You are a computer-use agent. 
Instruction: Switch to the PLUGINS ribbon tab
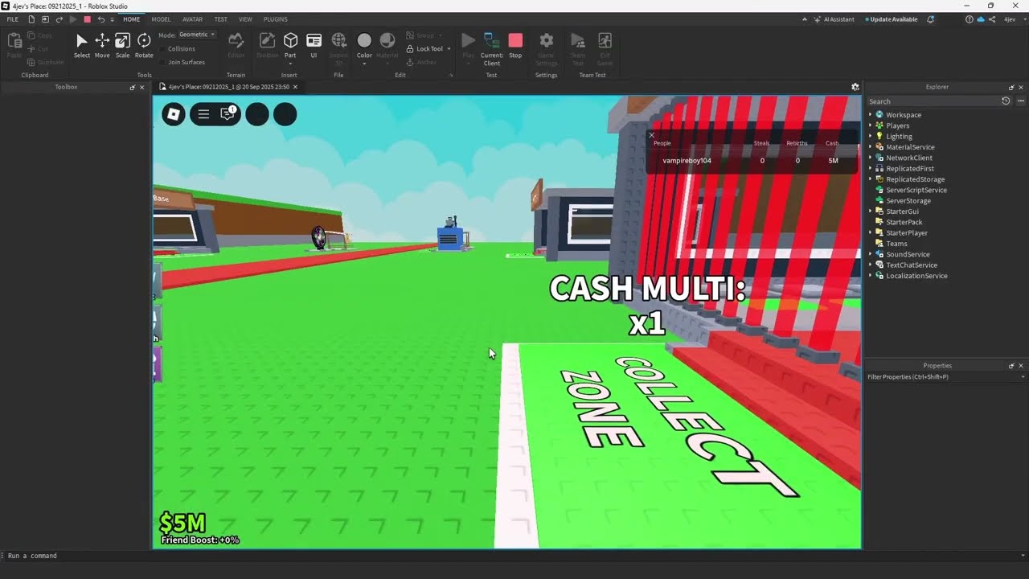(x=276, y=19)
